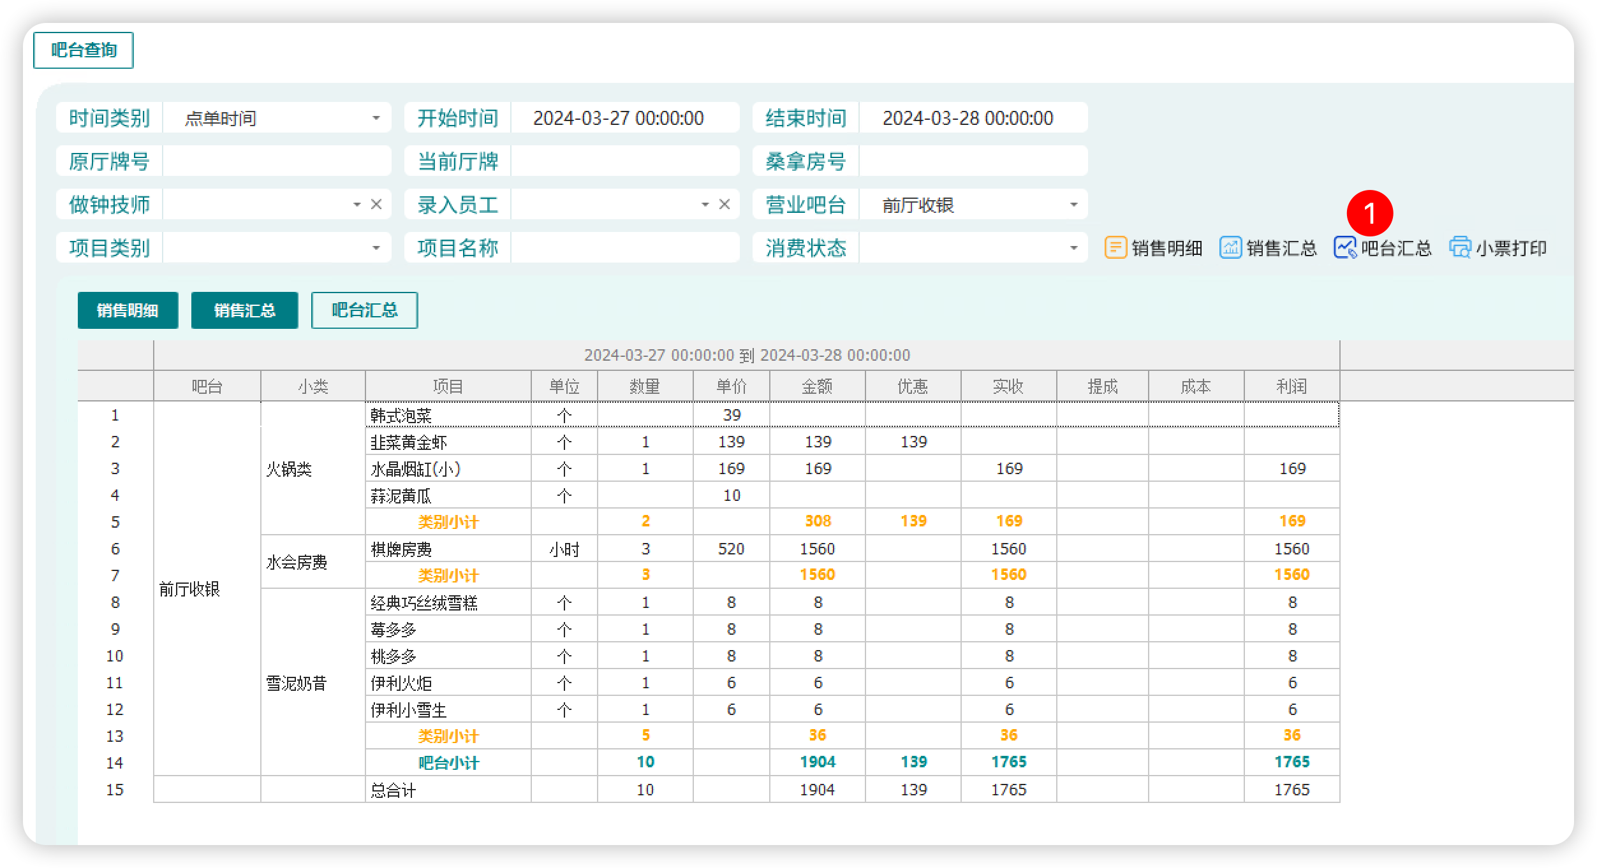Click the 小票打印 printer icon
Viewport: 1597px width, 868px height.
tap(1460, 247)
